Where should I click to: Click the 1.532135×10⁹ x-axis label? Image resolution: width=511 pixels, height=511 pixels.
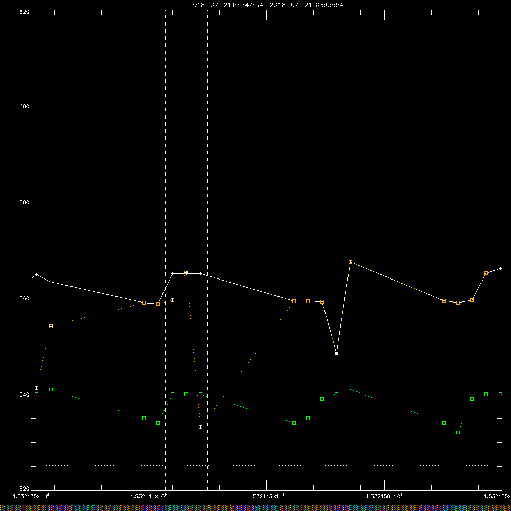point(31,496)
